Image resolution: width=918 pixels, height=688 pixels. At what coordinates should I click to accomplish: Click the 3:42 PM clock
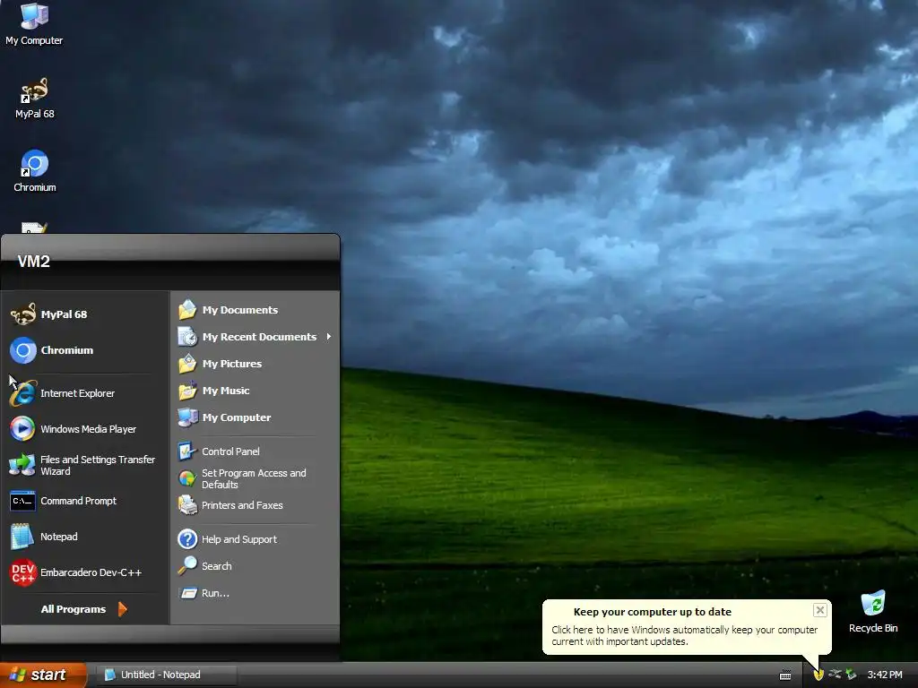[x=885, y=675]
